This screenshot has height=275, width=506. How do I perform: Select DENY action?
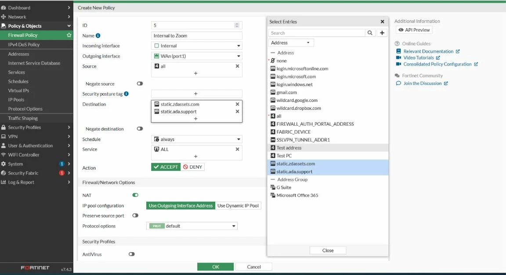193,167
